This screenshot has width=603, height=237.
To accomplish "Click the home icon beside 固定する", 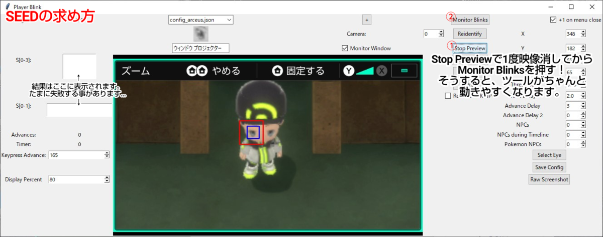I will [x=277, y=71].
